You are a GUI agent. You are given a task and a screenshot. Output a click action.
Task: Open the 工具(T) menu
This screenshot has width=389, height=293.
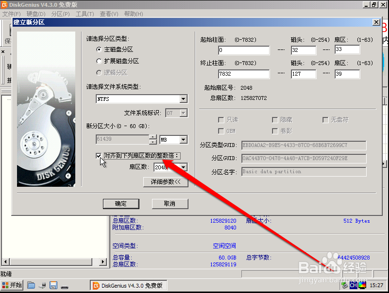[84, 14]
